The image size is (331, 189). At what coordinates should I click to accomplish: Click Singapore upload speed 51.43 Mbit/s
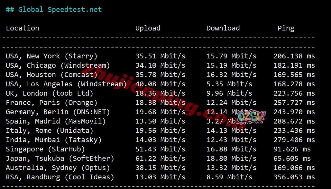[160, 149]
